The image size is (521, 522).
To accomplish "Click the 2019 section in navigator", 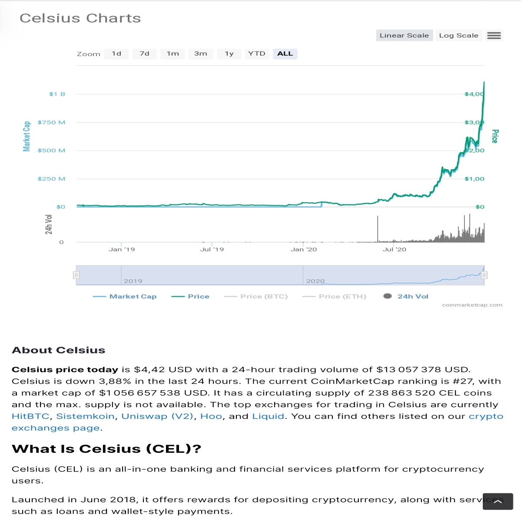I will pos(212,275).
